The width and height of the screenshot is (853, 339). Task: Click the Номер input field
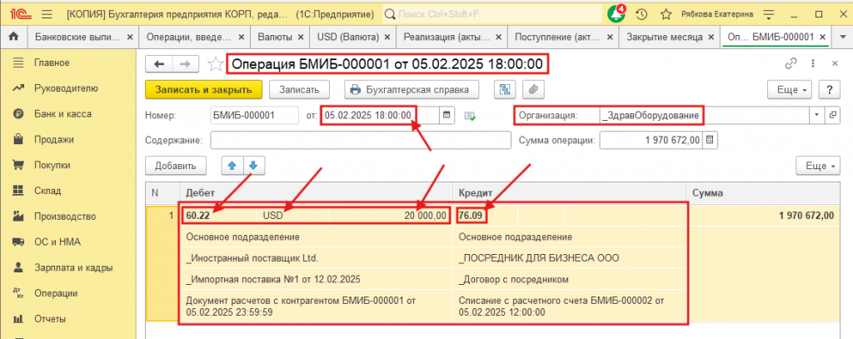[x=254, y=115]
